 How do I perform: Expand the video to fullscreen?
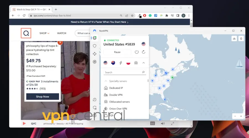tap(173, 123)
